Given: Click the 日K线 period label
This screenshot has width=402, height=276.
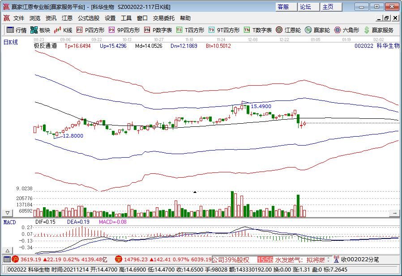Looking at the screenshot, I should pyautogui.click(x=10, y=42).
